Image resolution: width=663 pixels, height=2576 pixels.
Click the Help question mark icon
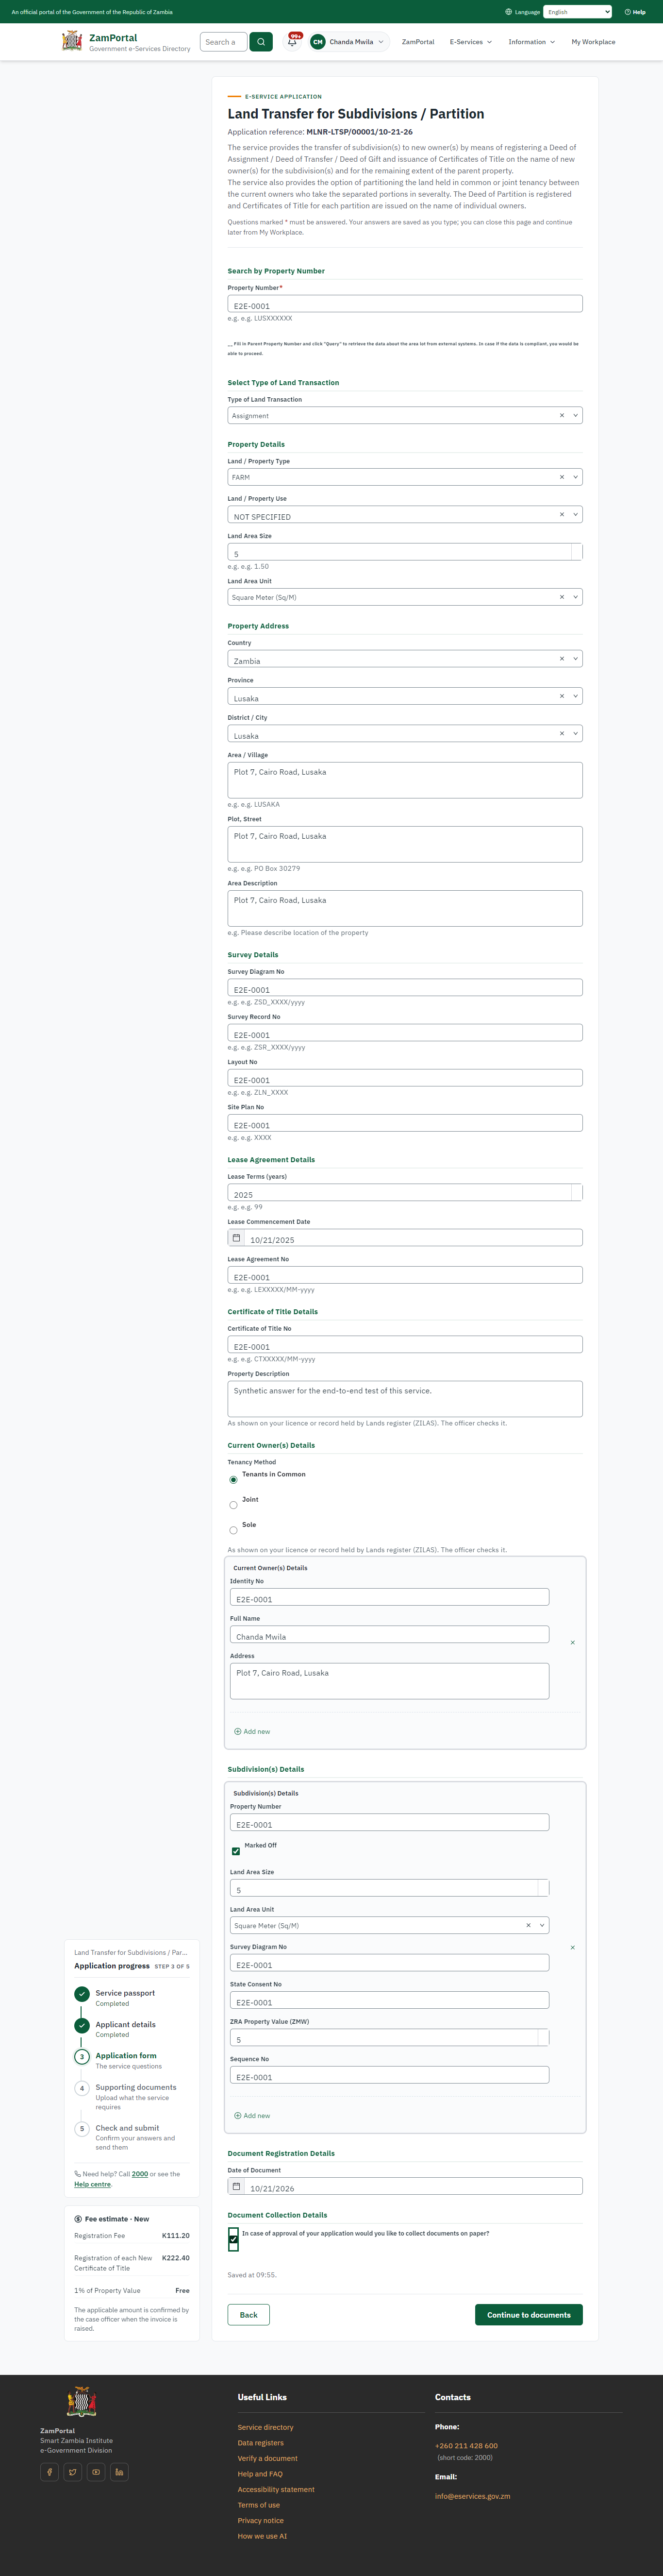(627, 12)
